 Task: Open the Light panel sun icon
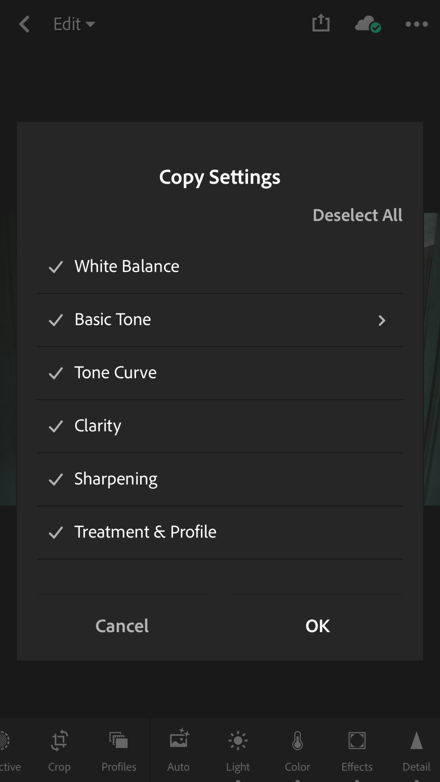coord(238,741)
